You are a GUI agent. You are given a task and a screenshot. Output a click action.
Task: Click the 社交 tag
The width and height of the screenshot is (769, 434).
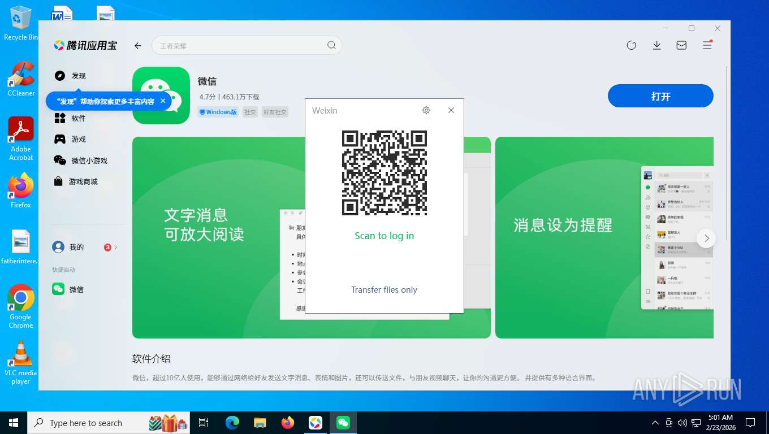tap(250, 112)
